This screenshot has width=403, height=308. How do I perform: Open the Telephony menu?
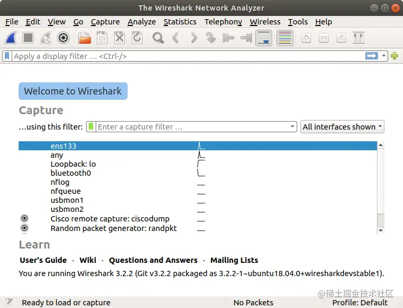223,22
